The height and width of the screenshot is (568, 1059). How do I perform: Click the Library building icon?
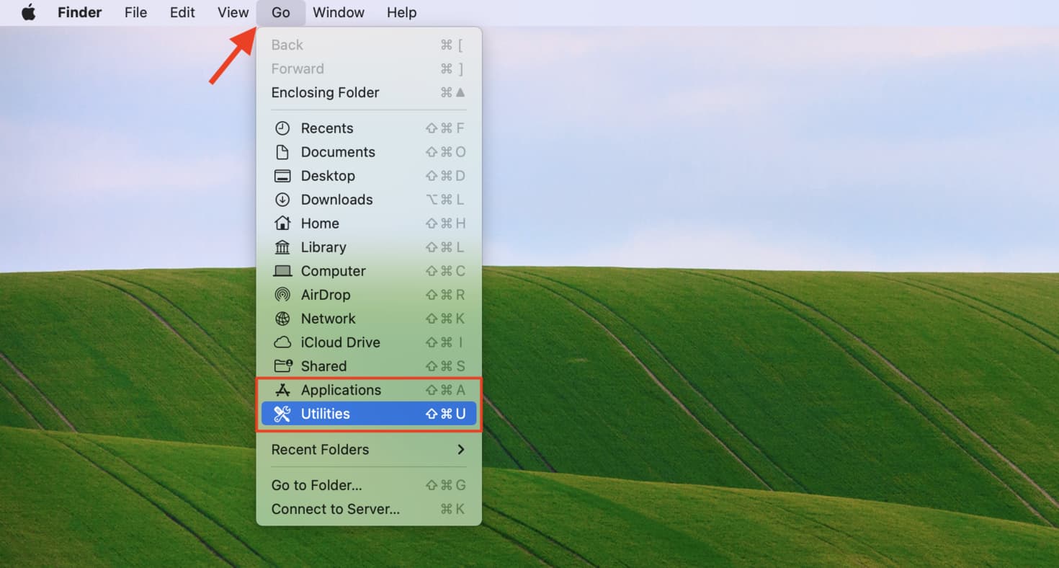click(282, 247)
